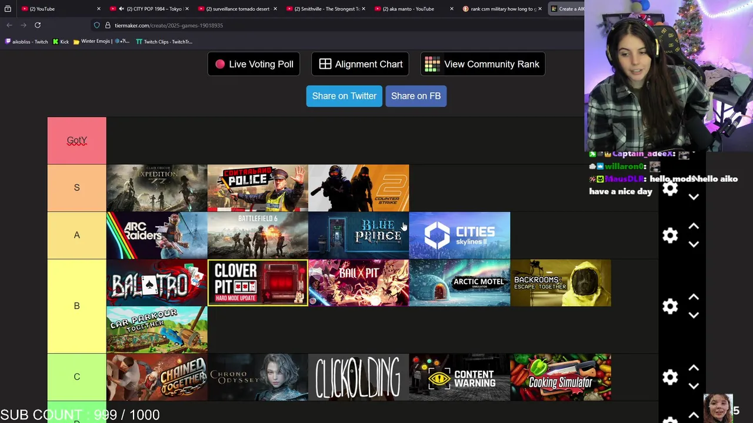Move the S tier row down

pos(694,197)
